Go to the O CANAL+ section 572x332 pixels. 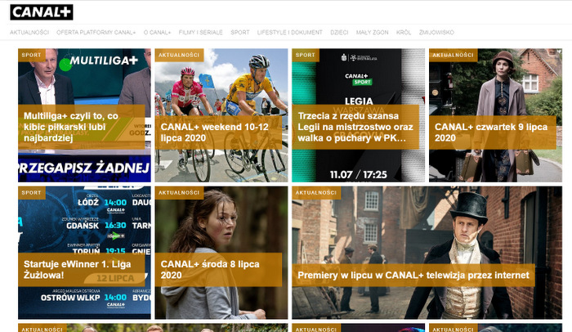click(157, 33)
